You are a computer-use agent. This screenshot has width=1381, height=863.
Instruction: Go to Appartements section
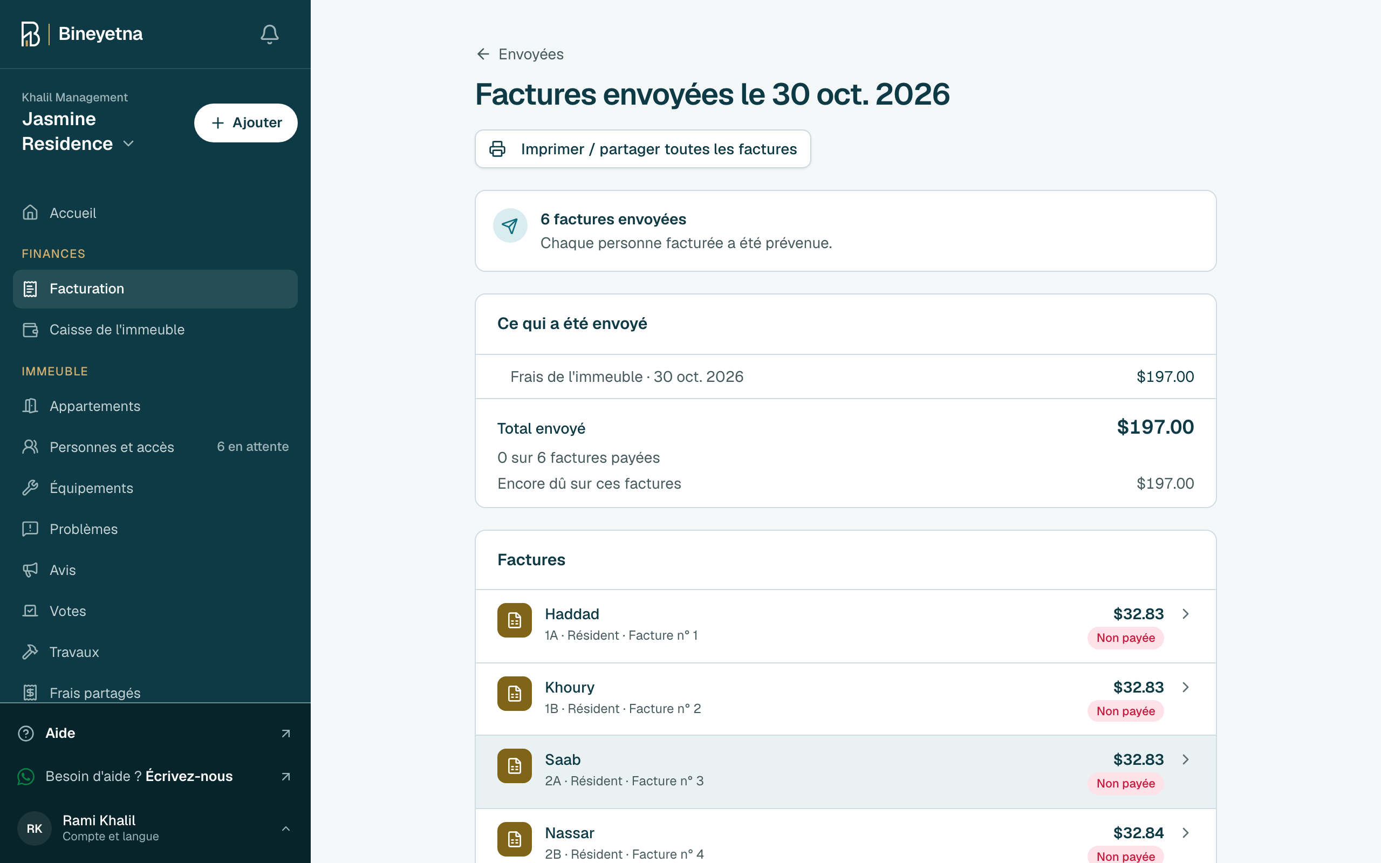(155, 406)
